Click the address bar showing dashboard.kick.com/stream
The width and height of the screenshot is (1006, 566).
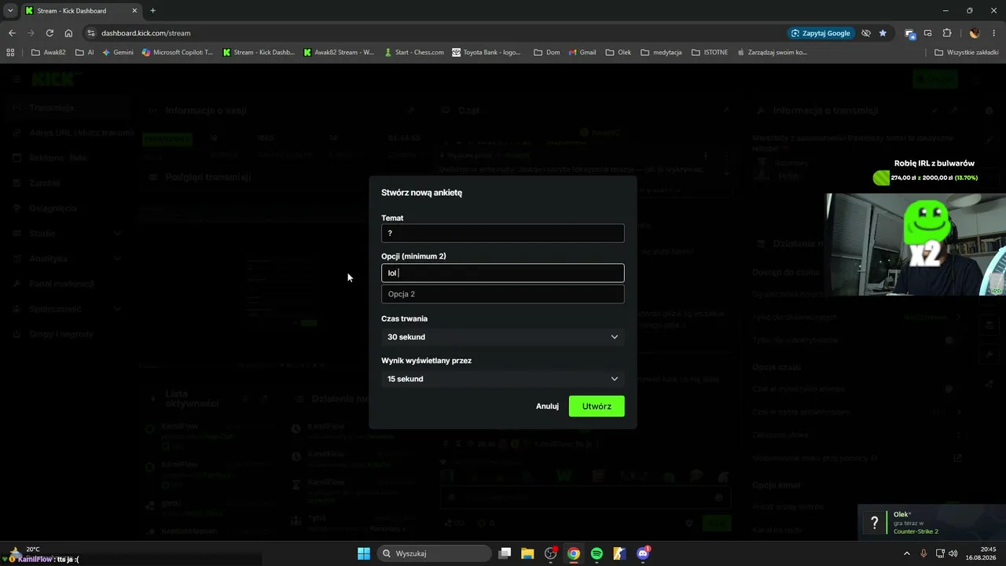[x=440, y=33]
